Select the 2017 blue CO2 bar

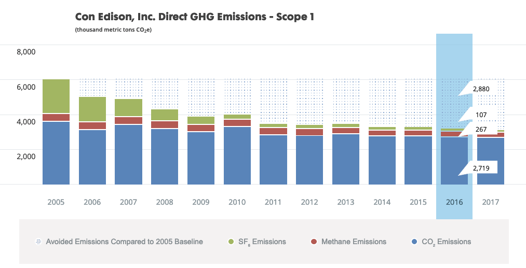point(491,161)
